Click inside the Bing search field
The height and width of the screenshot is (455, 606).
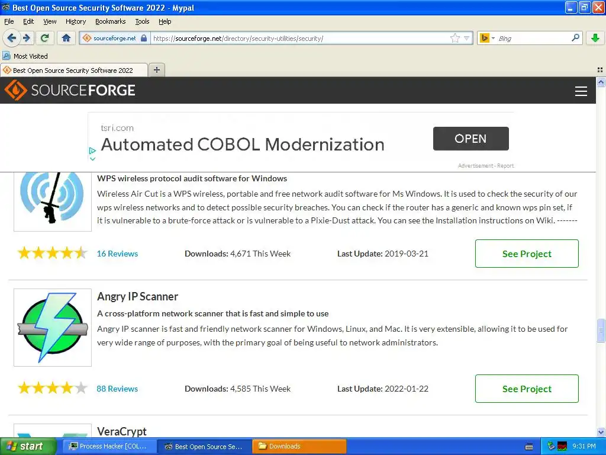click(x=533, y=39)
